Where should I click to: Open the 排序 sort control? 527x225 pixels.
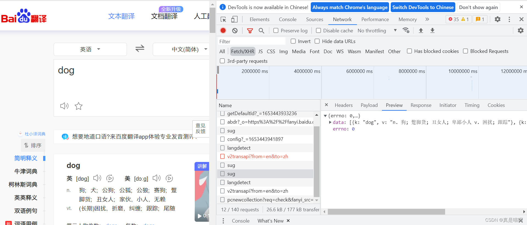(33, 145)
